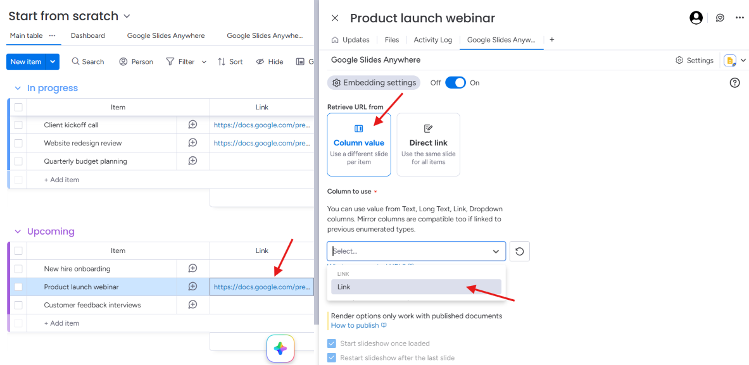The height and width of the screenshot is (365, 749).
Task: Expand the New item button arrow
Action: 53,61
